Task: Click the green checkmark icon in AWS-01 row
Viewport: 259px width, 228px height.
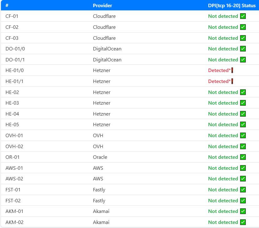Action: 243,168
